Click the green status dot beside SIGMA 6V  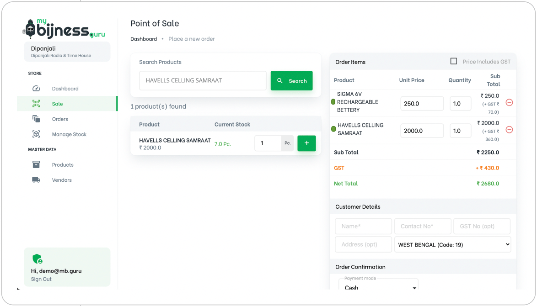point(333,102)
